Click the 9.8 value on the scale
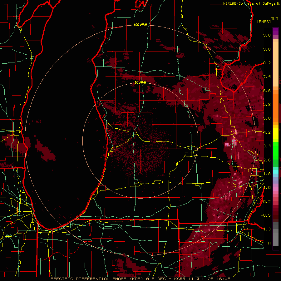This screenshot has height=281, width=281. click(267, 35)
